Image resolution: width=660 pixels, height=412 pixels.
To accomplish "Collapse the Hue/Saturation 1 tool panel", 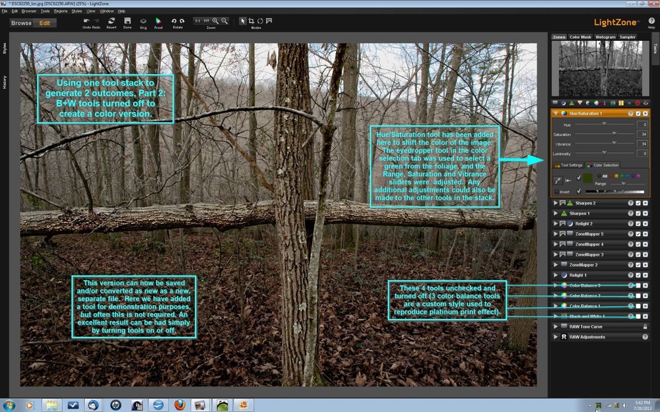I will point(556,113).
